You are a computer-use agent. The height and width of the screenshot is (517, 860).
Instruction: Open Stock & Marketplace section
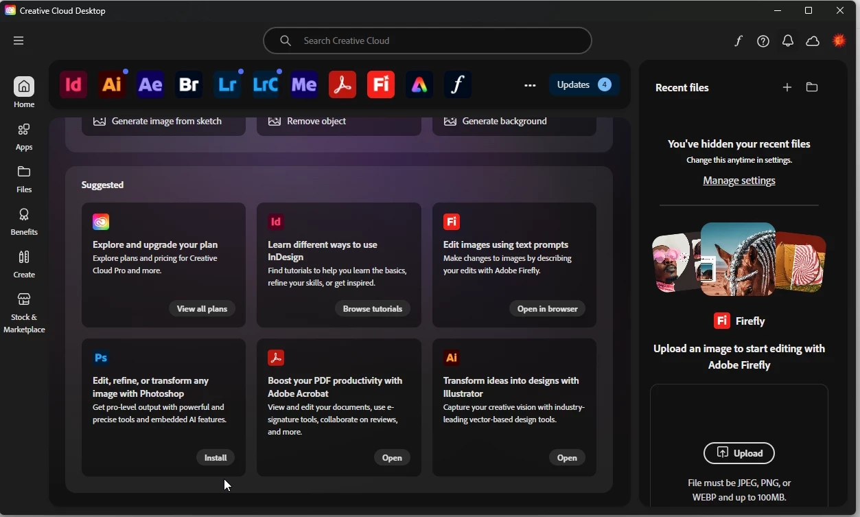(24, 313)
